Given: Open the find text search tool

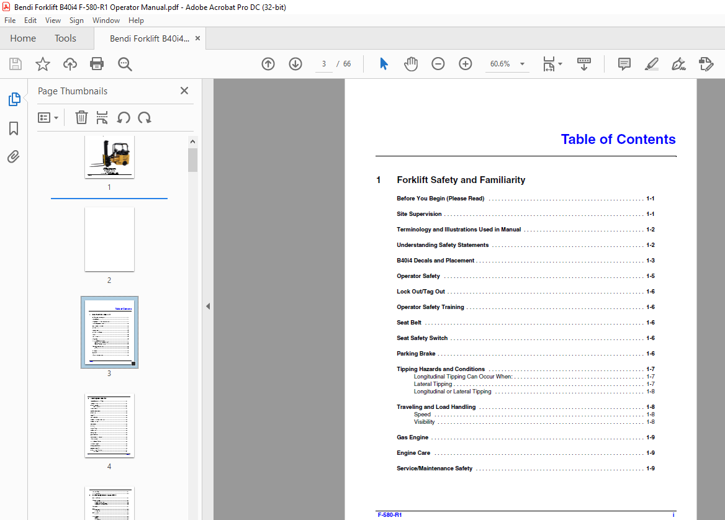Looking at the screenshot, I should click(125, 64).
